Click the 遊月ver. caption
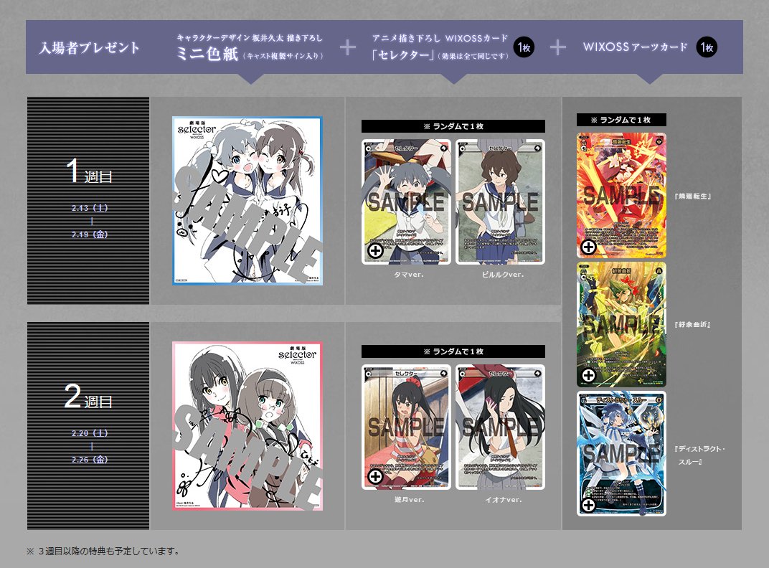The image size is (769, 568). tap(409, 500)
